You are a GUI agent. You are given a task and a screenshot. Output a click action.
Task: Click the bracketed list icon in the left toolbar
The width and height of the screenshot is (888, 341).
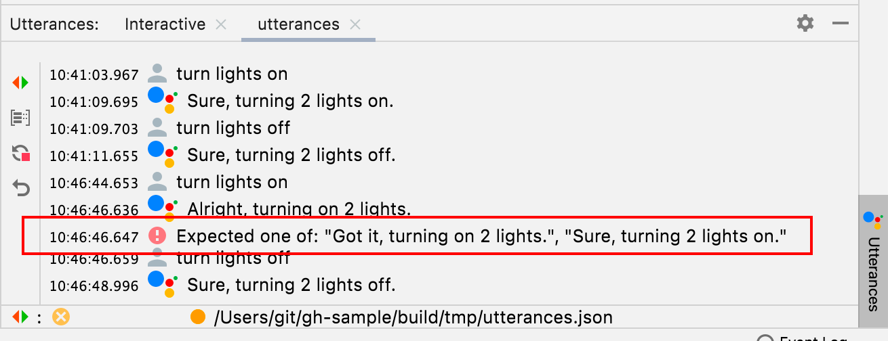pyautogui.click(x=21, y=118)
